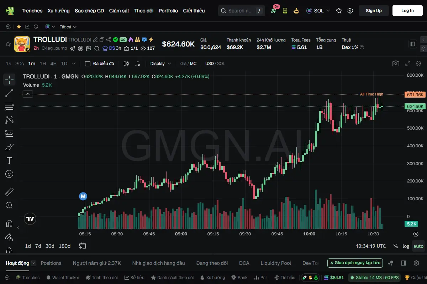
Task: Open Wallet Tracker in bottom bar
Action: (62, 278)
